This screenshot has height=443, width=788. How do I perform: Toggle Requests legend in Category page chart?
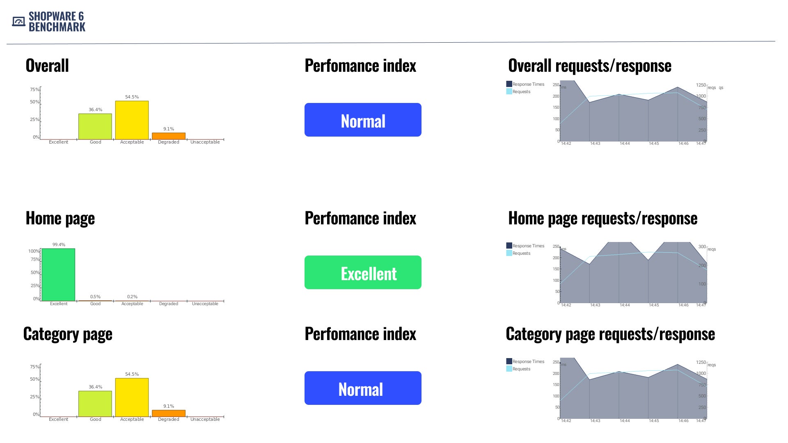click(518, 369)
